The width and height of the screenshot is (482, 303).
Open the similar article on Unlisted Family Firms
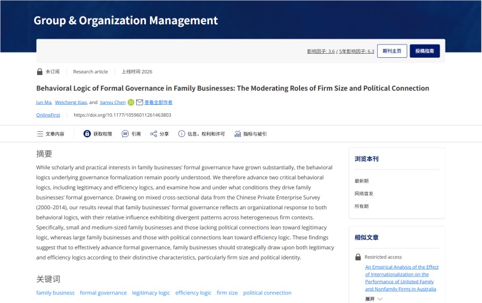[x=402, y=278]
